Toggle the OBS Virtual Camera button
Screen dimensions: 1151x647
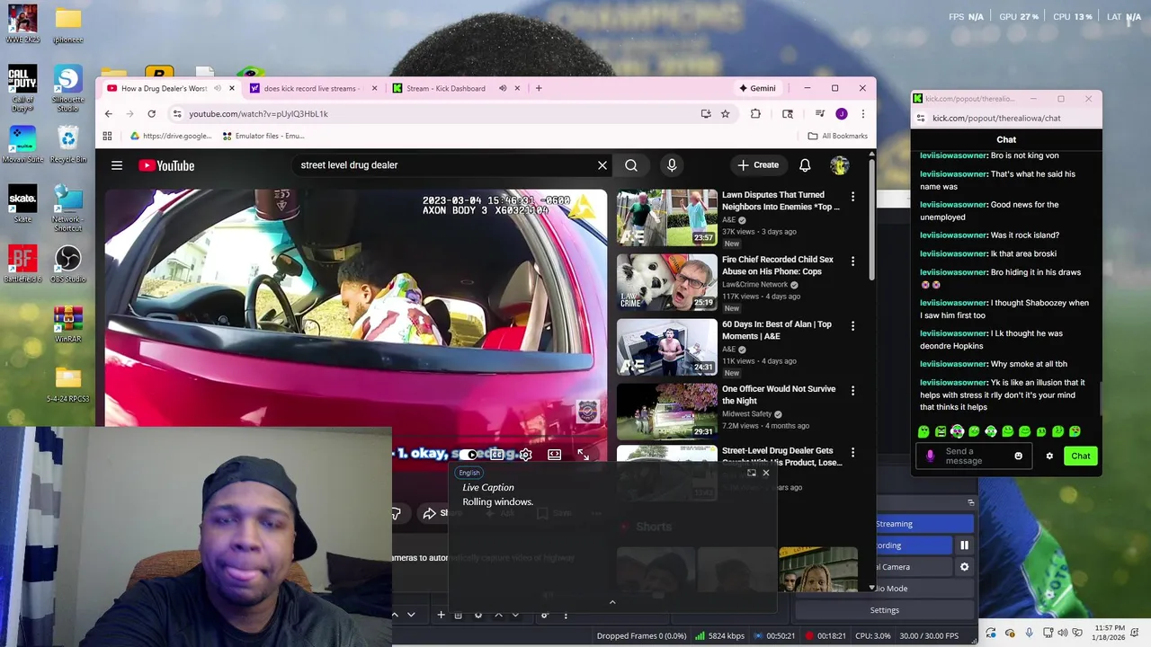click(x=913, y=567)
